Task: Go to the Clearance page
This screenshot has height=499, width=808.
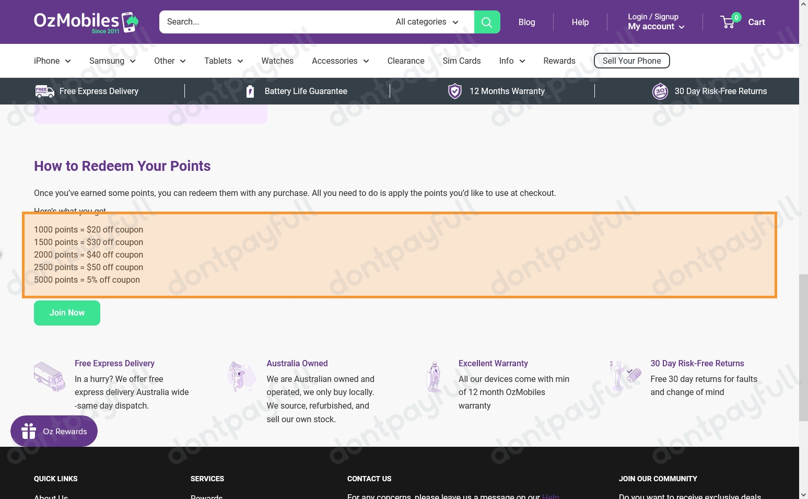Action: [405, 61]
